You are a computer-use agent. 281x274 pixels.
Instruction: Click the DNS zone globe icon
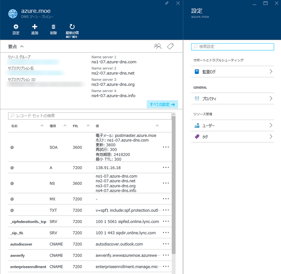click(13, 14)
